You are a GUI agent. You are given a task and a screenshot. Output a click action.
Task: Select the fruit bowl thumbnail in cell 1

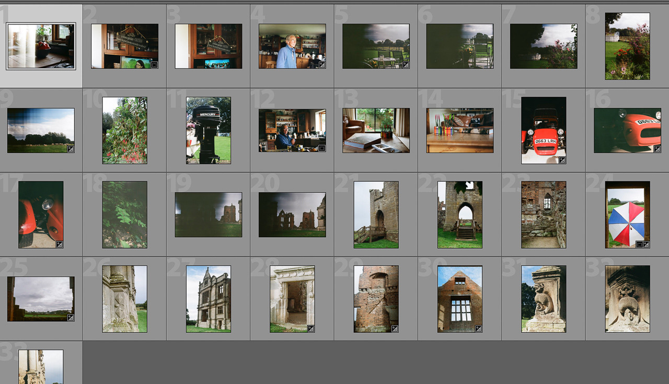41,46
